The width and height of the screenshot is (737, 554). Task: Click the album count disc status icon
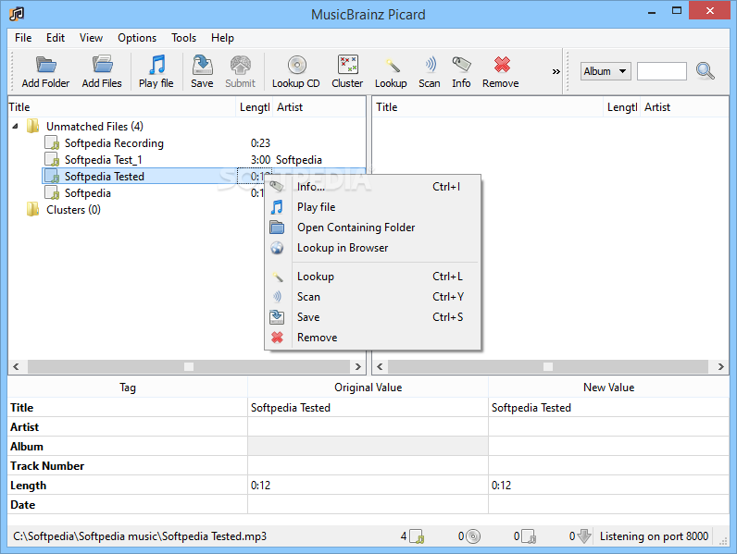(473, 536)
